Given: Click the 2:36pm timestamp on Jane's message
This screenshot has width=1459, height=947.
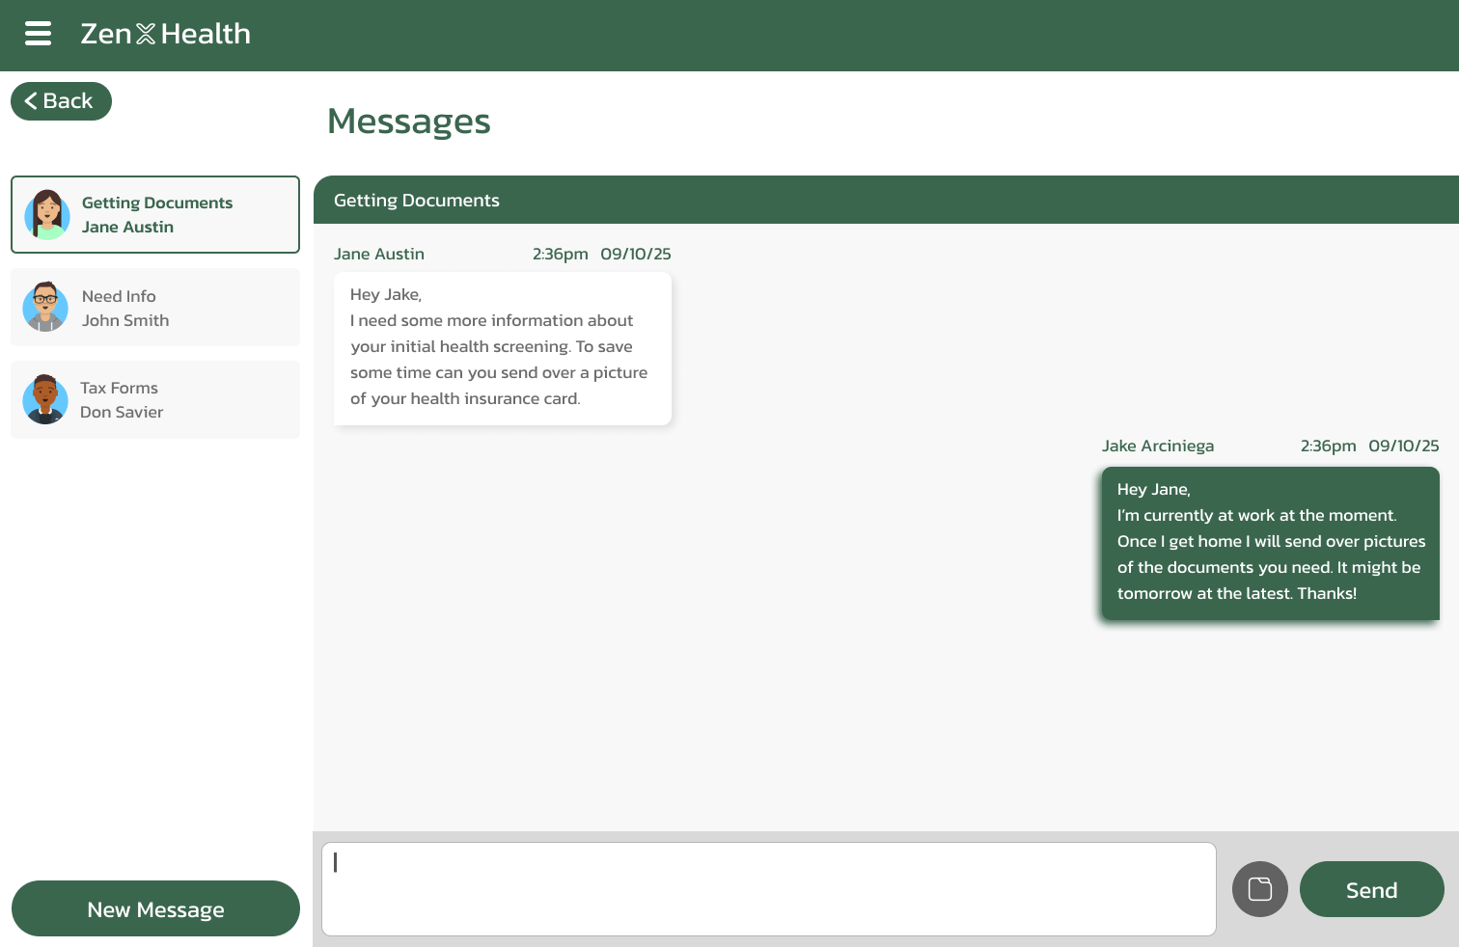Looking at the screenshot, I should (x=560, y=254).
